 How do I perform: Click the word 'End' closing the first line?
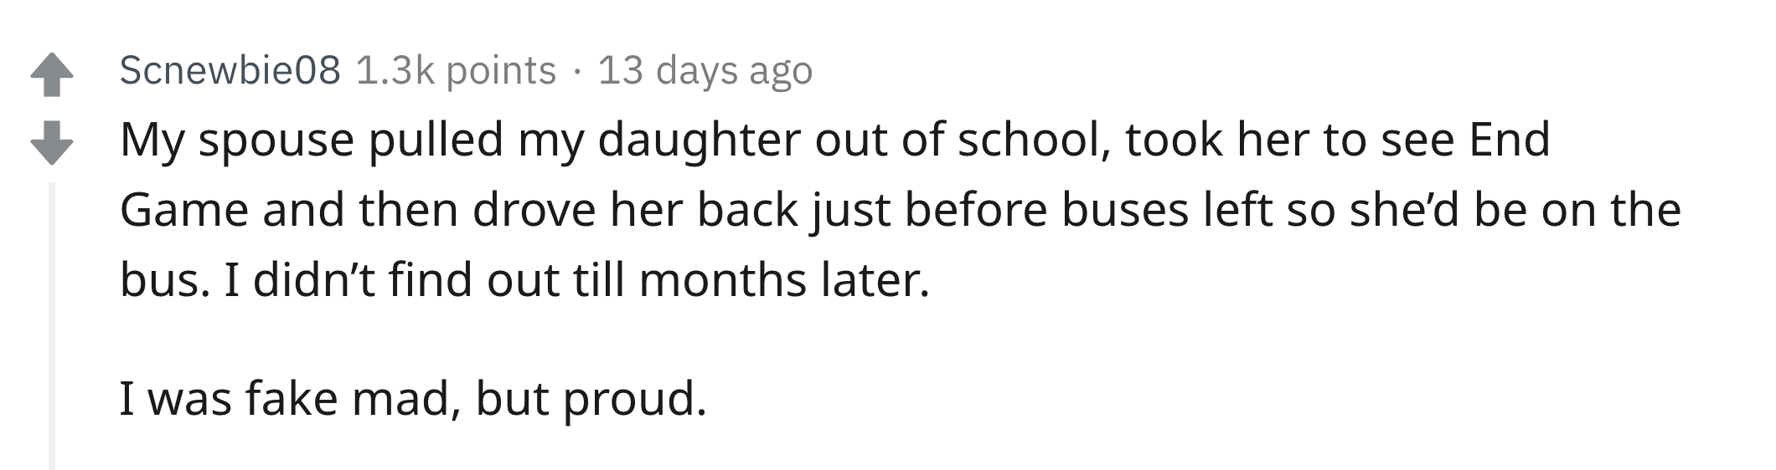point(1509,140)
